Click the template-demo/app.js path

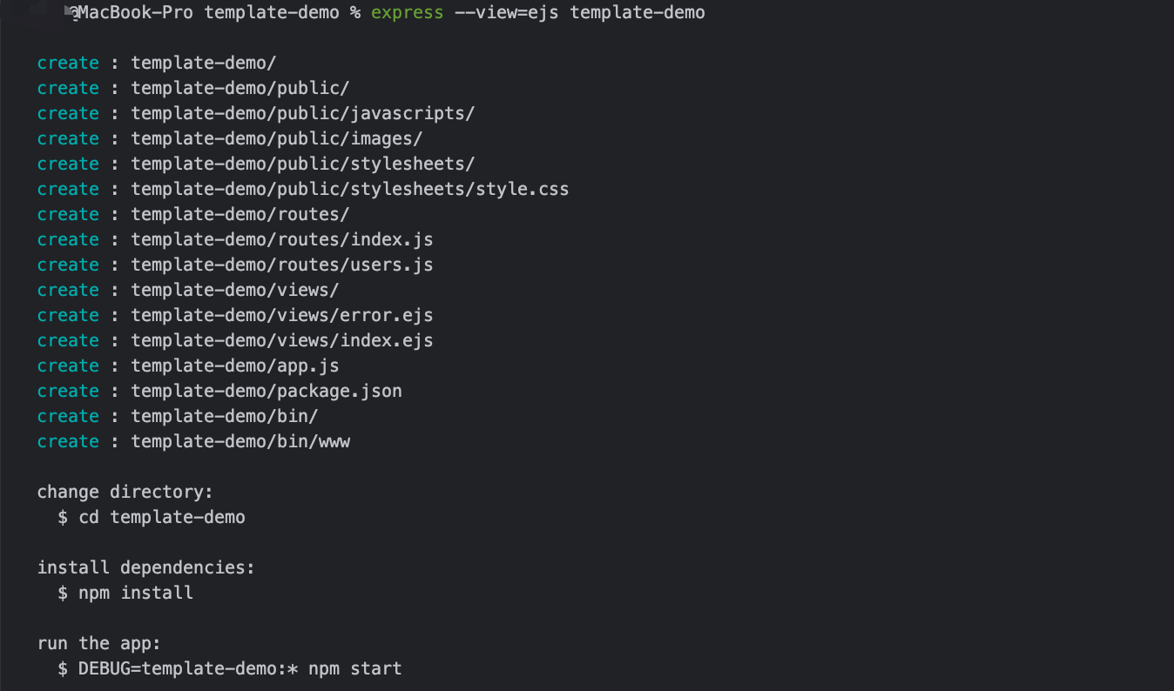click(x=234, y=366)
